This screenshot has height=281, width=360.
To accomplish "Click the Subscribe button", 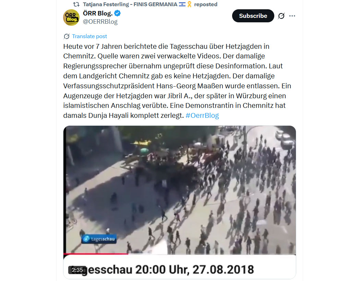I will (x=253, y=16).
